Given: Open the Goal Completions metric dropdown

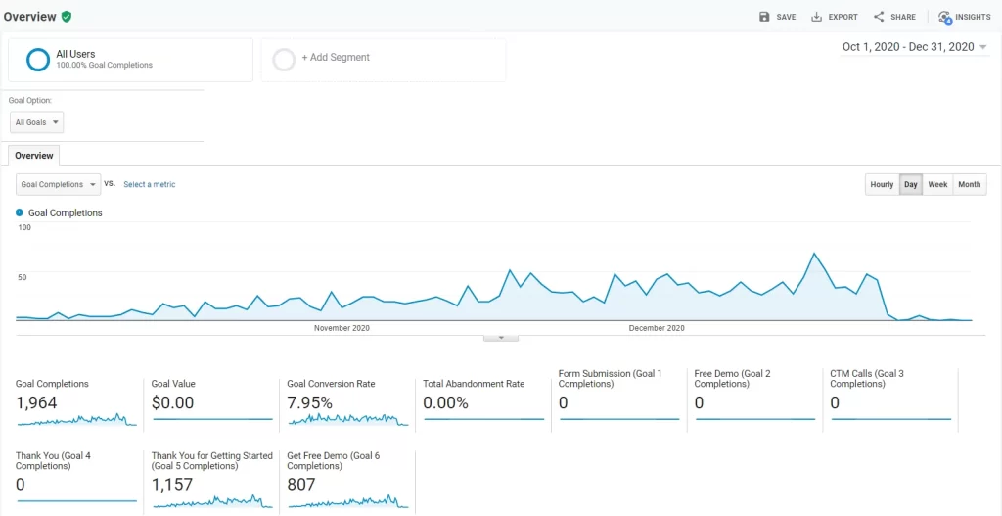Looking at the screenshot, I should point(59,184).
